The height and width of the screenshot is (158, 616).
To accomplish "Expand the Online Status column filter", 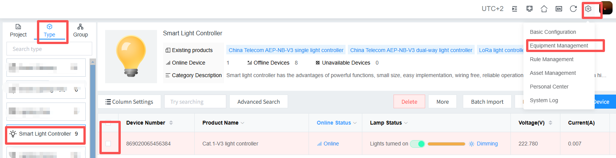I will pos(355,123).
